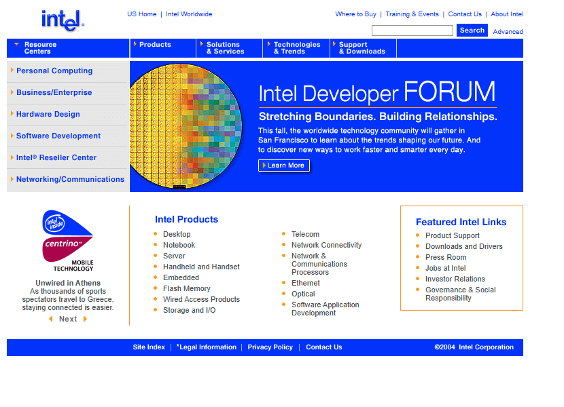Open Jobs at Intel link
Viewport: 564px width, 407px height.
[445, 268]
